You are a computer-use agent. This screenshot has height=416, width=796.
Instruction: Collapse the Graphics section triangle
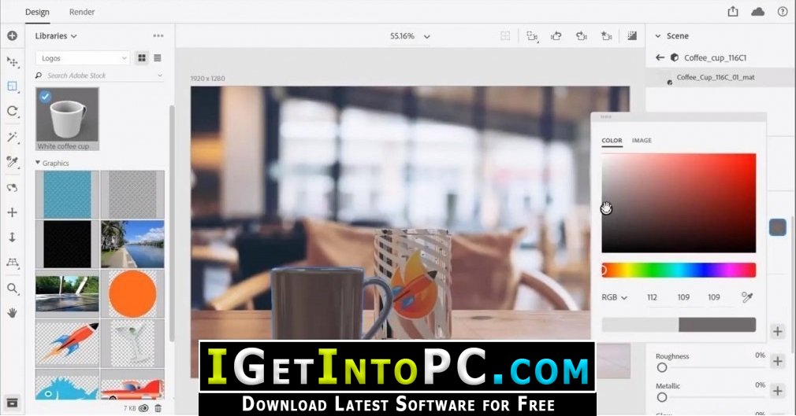coord(38,163)
